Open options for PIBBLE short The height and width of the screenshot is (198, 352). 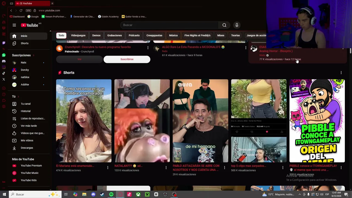pyautogui.click(x=341, y=167)
